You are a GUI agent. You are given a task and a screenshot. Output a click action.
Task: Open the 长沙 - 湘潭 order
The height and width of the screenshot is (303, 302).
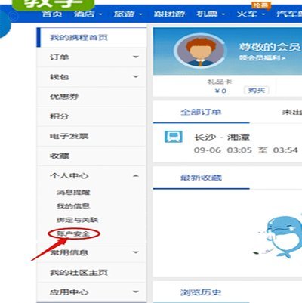click(x=222, y=138)
